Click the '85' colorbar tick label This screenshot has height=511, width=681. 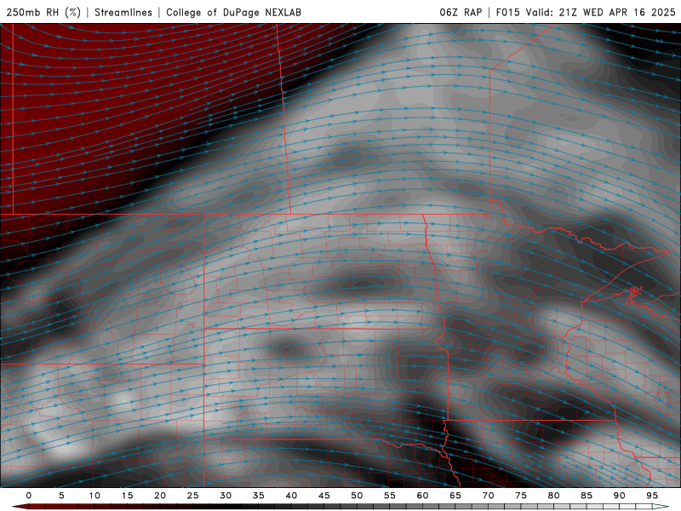(x=587, y=496)
